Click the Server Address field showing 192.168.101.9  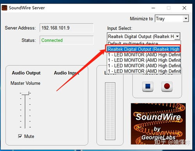coord(66,28)
